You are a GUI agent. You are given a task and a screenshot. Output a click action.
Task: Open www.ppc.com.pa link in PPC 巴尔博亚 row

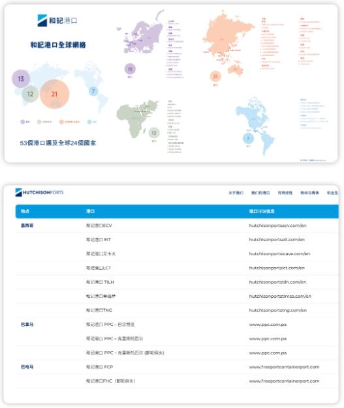coord(268,325)
